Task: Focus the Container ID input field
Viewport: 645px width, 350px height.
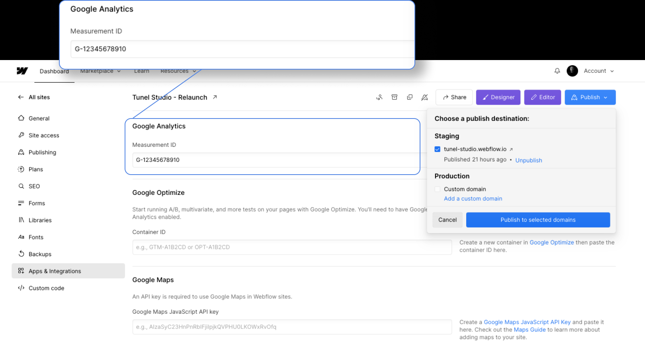Action: (292, 247)
